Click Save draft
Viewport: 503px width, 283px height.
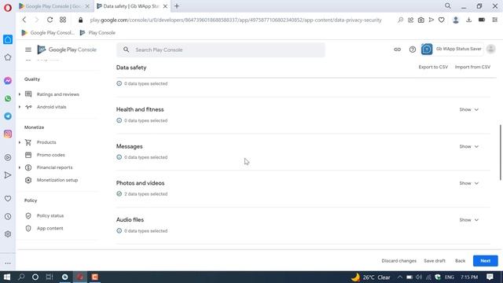(435, 261)
